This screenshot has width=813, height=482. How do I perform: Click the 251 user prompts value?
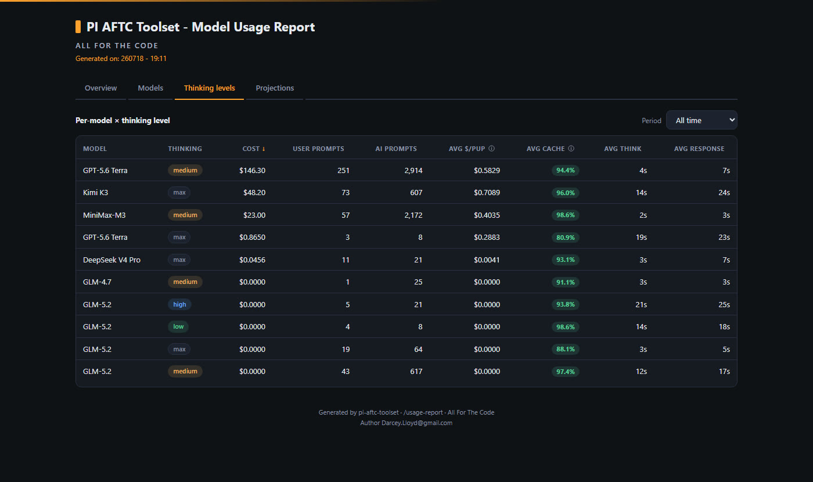[343, 170]
